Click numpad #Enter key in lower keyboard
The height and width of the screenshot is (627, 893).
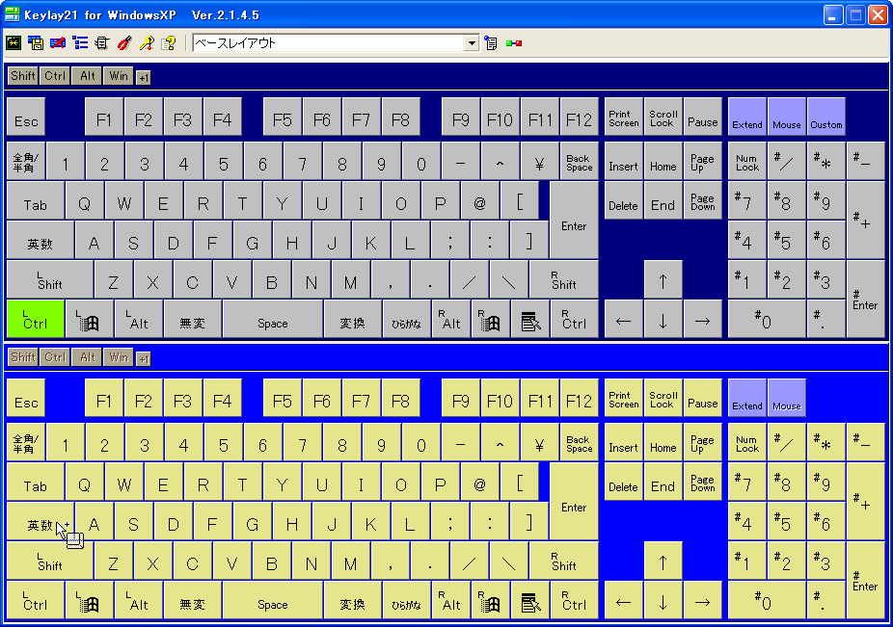pyautogui.click(x=865, y=581)
